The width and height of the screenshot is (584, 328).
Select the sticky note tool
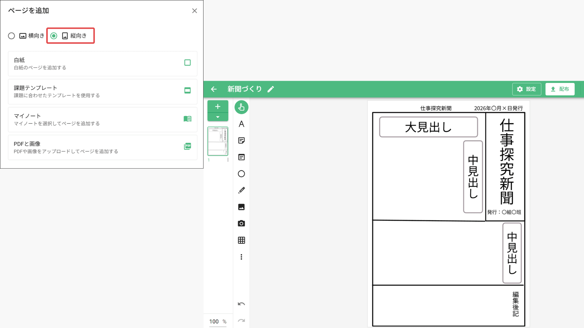241,141
